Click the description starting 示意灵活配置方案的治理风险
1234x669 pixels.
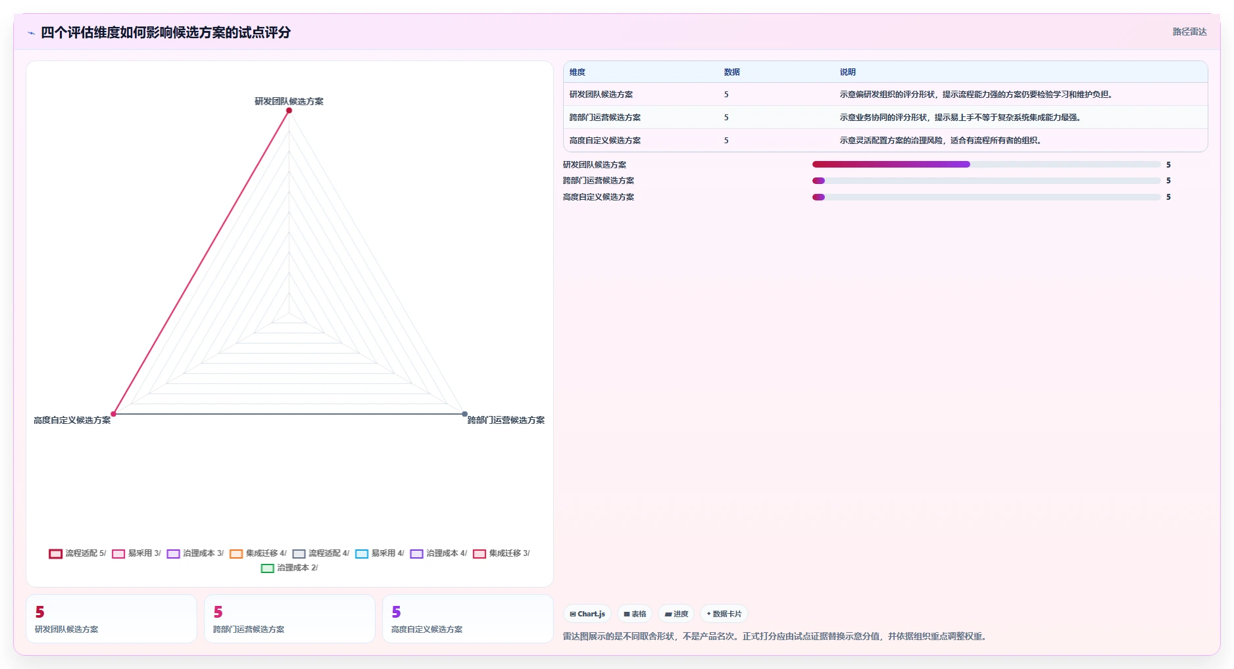point(941,141)
